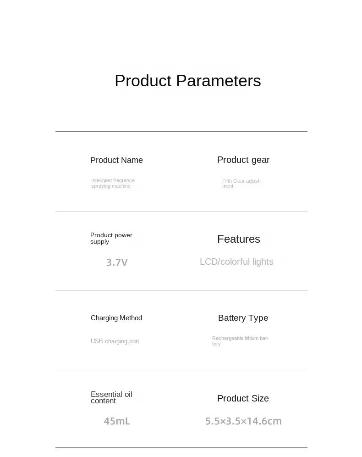Select the Features label
Viewport: 362px width, 457px height.
coord(238,239)
